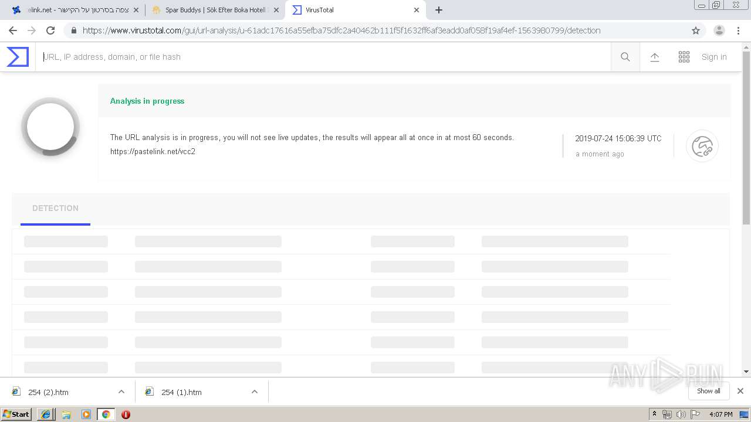Select the VirusTotal browser tab
751x422 pixels.
[355, 10]
